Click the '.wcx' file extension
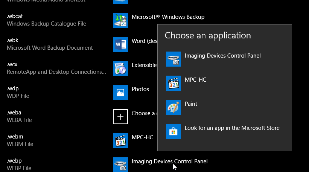This screenshot has width=309, height=172. tap(12, 65)
